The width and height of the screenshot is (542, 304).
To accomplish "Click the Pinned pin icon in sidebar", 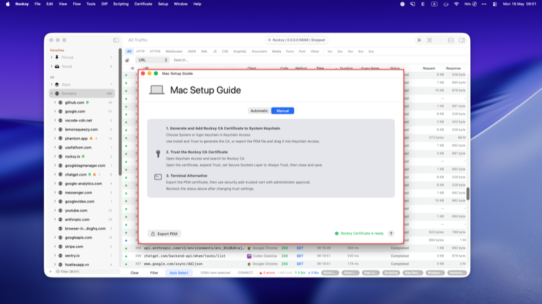I will (57, 58).
